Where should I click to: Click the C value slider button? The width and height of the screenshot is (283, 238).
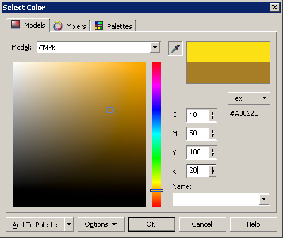213,115
